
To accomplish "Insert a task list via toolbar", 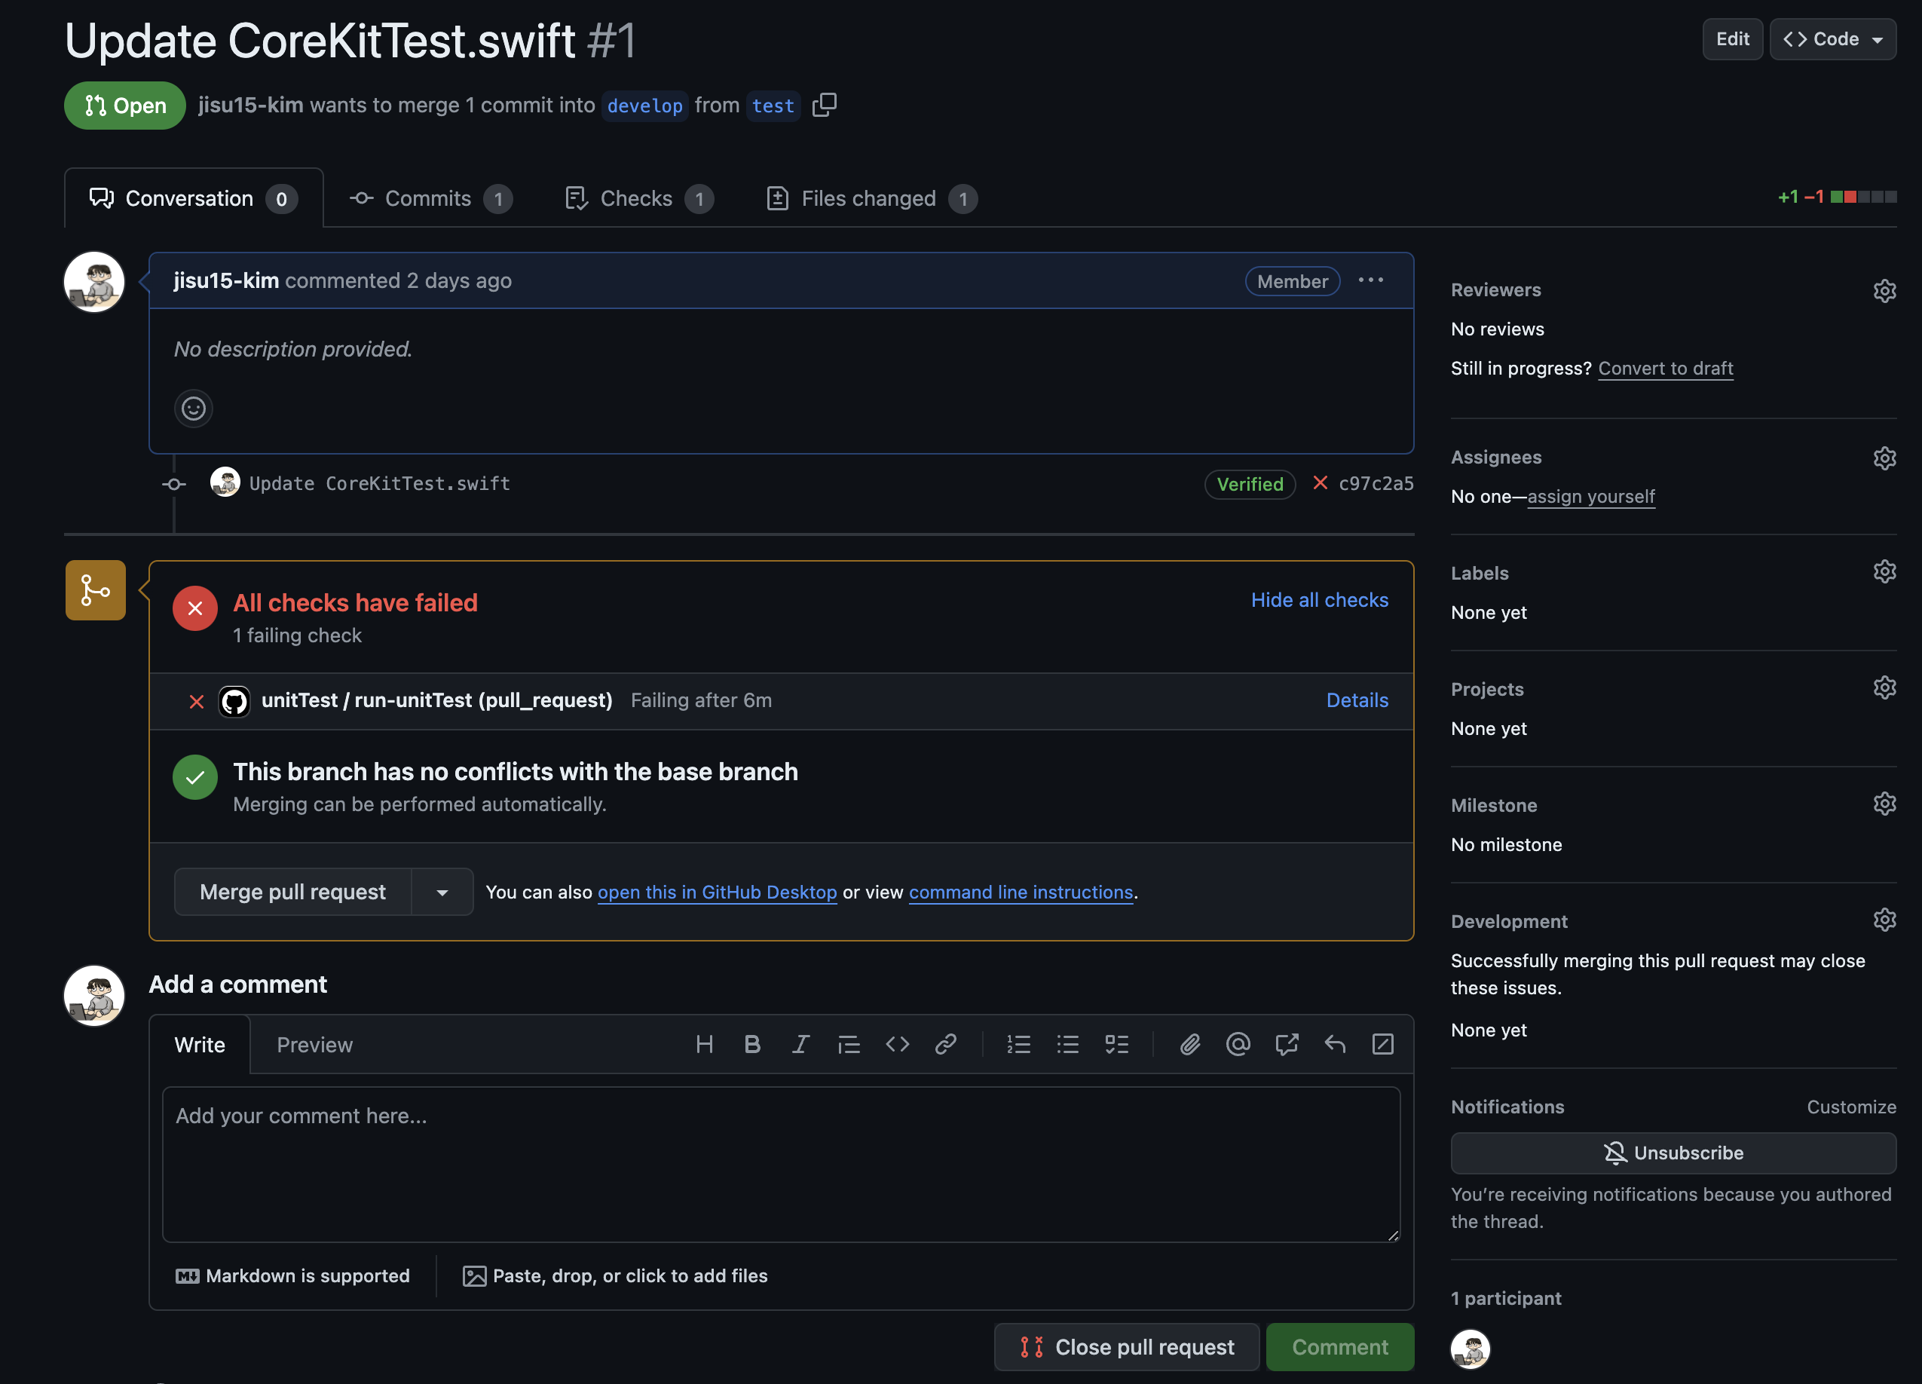I will point(1117,1044).
